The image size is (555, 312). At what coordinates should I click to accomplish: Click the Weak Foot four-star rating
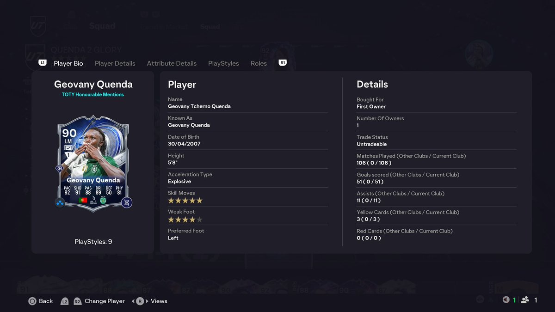coord(185,220)
